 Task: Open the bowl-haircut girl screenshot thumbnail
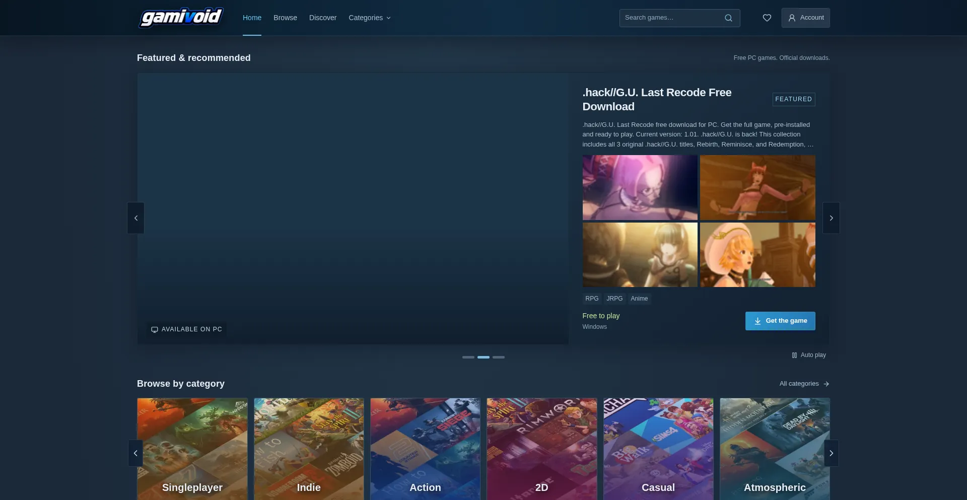click(x=640, y=255)
